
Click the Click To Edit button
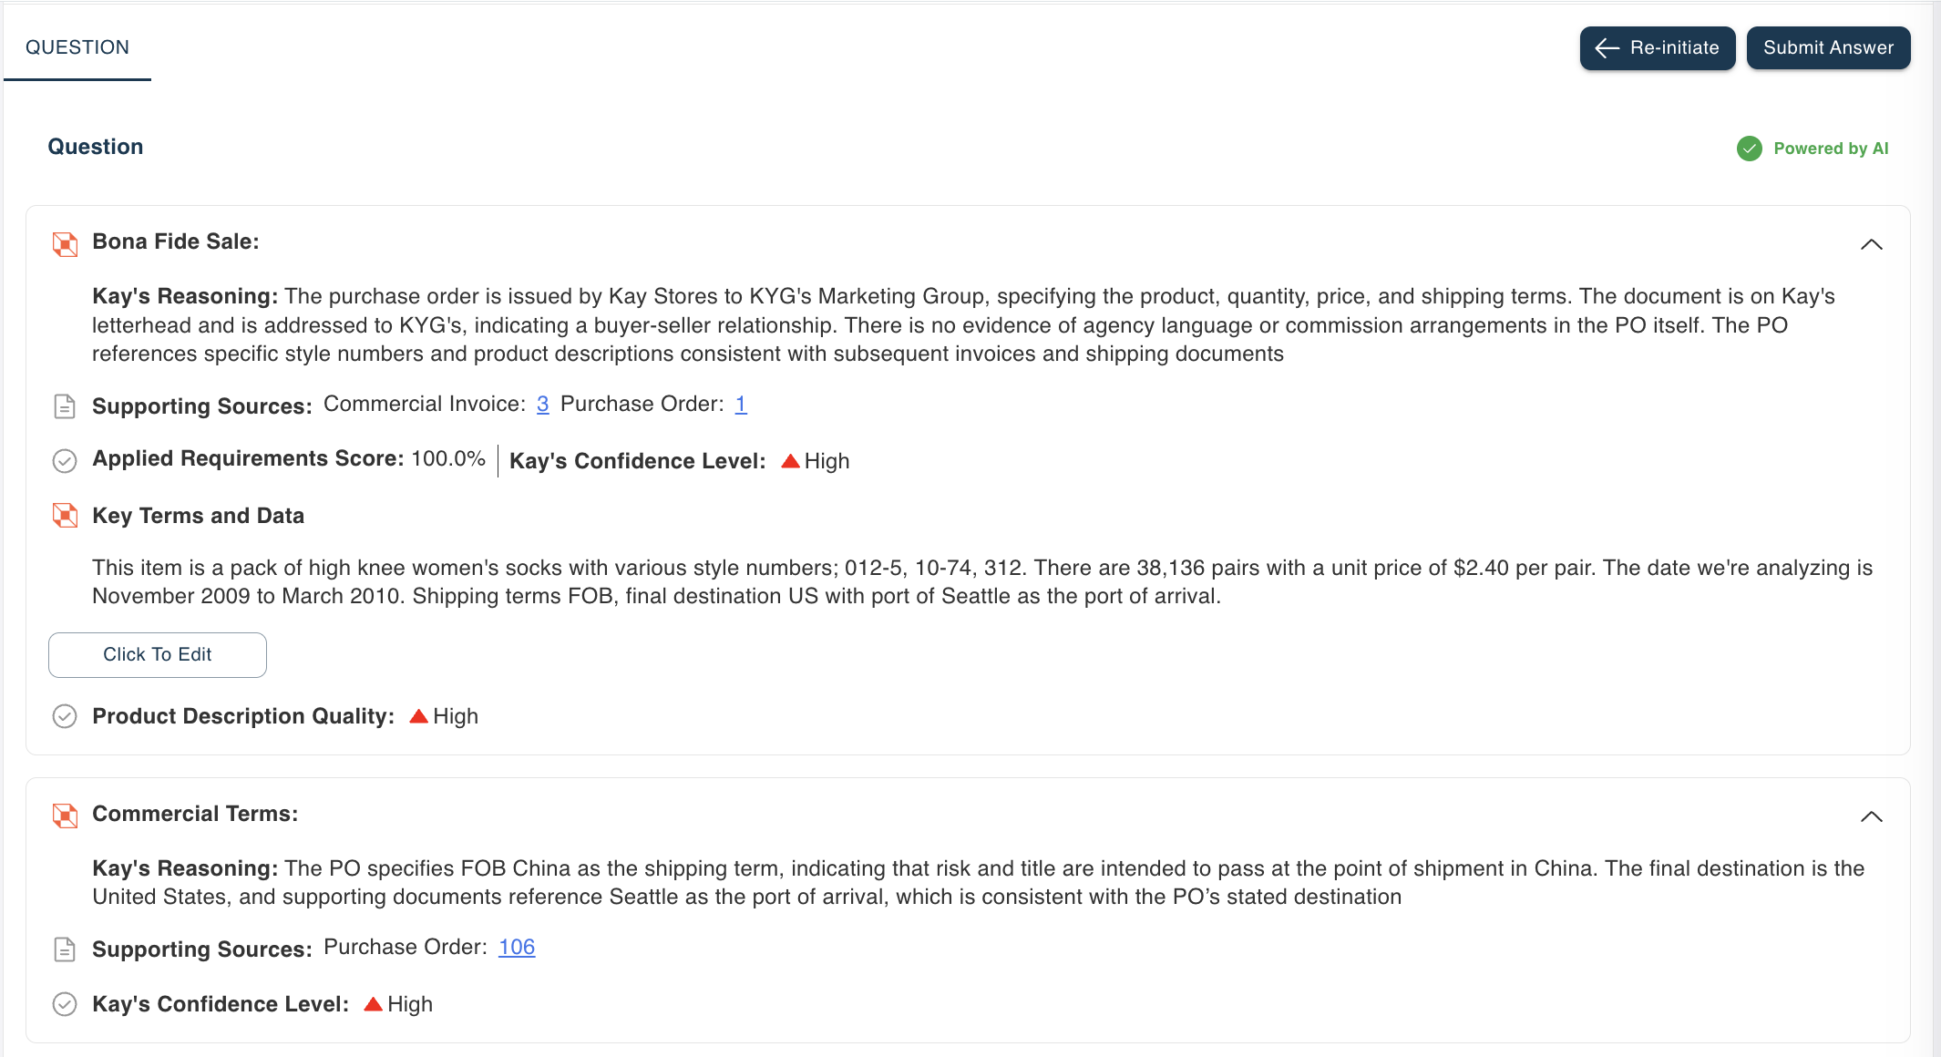(x=158, y=654)
